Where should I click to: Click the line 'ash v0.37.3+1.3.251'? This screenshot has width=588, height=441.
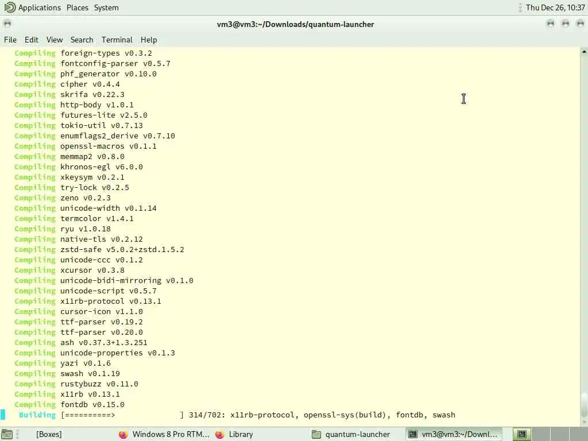pos(104,343)
